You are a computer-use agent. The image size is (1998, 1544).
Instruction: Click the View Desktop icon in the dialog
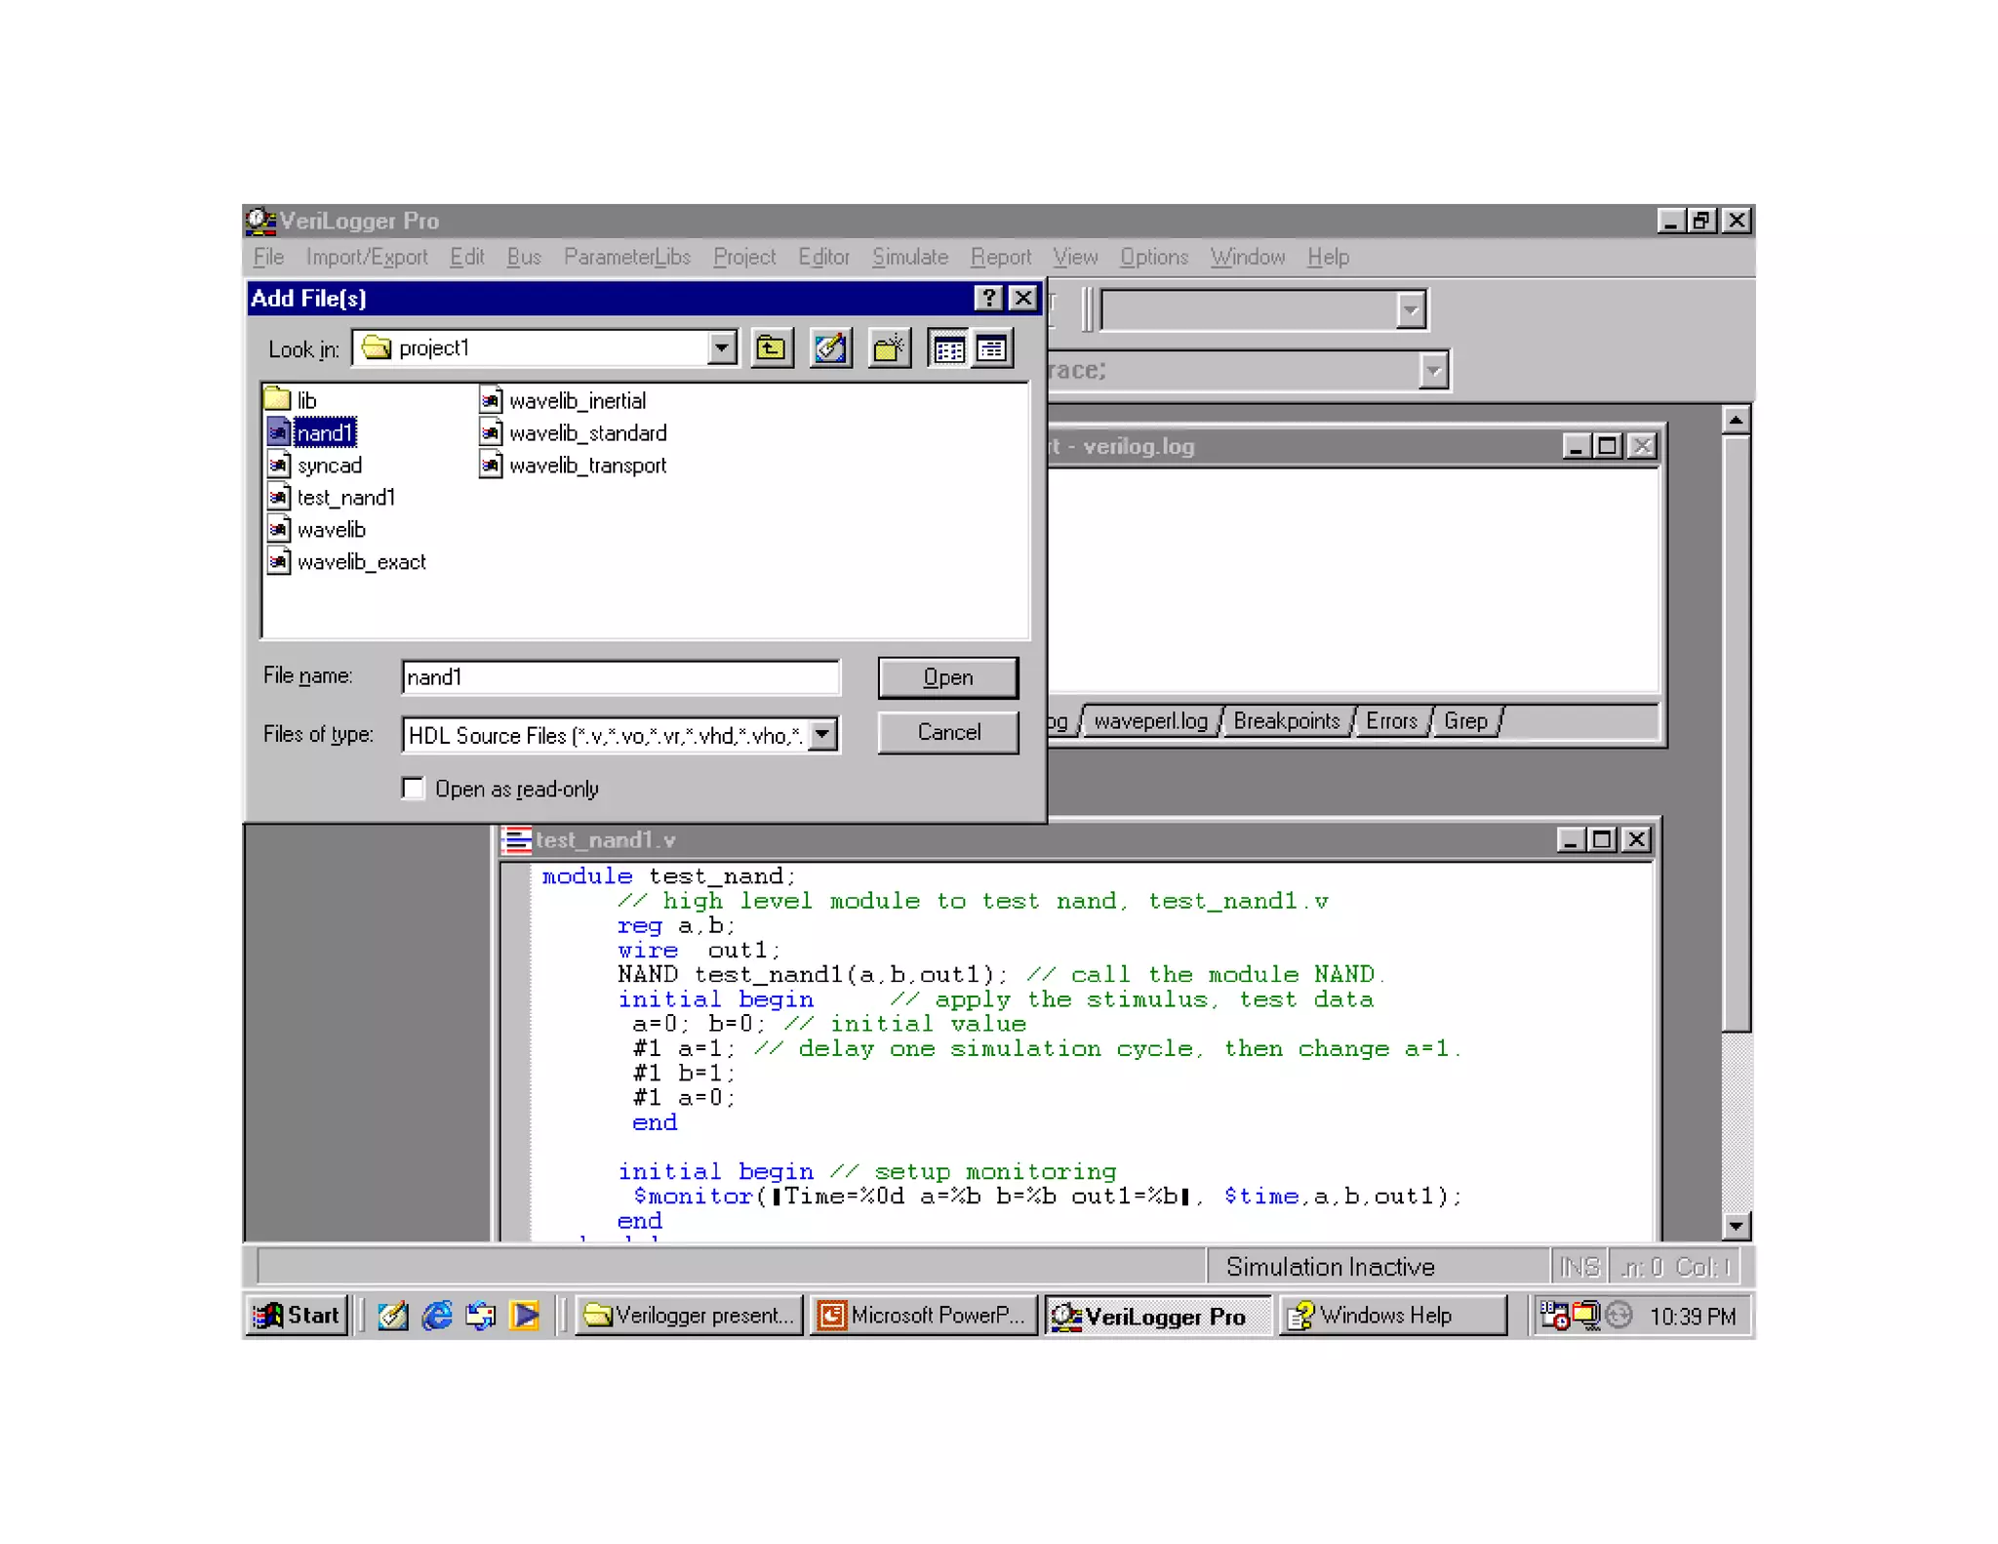point(830,348)
